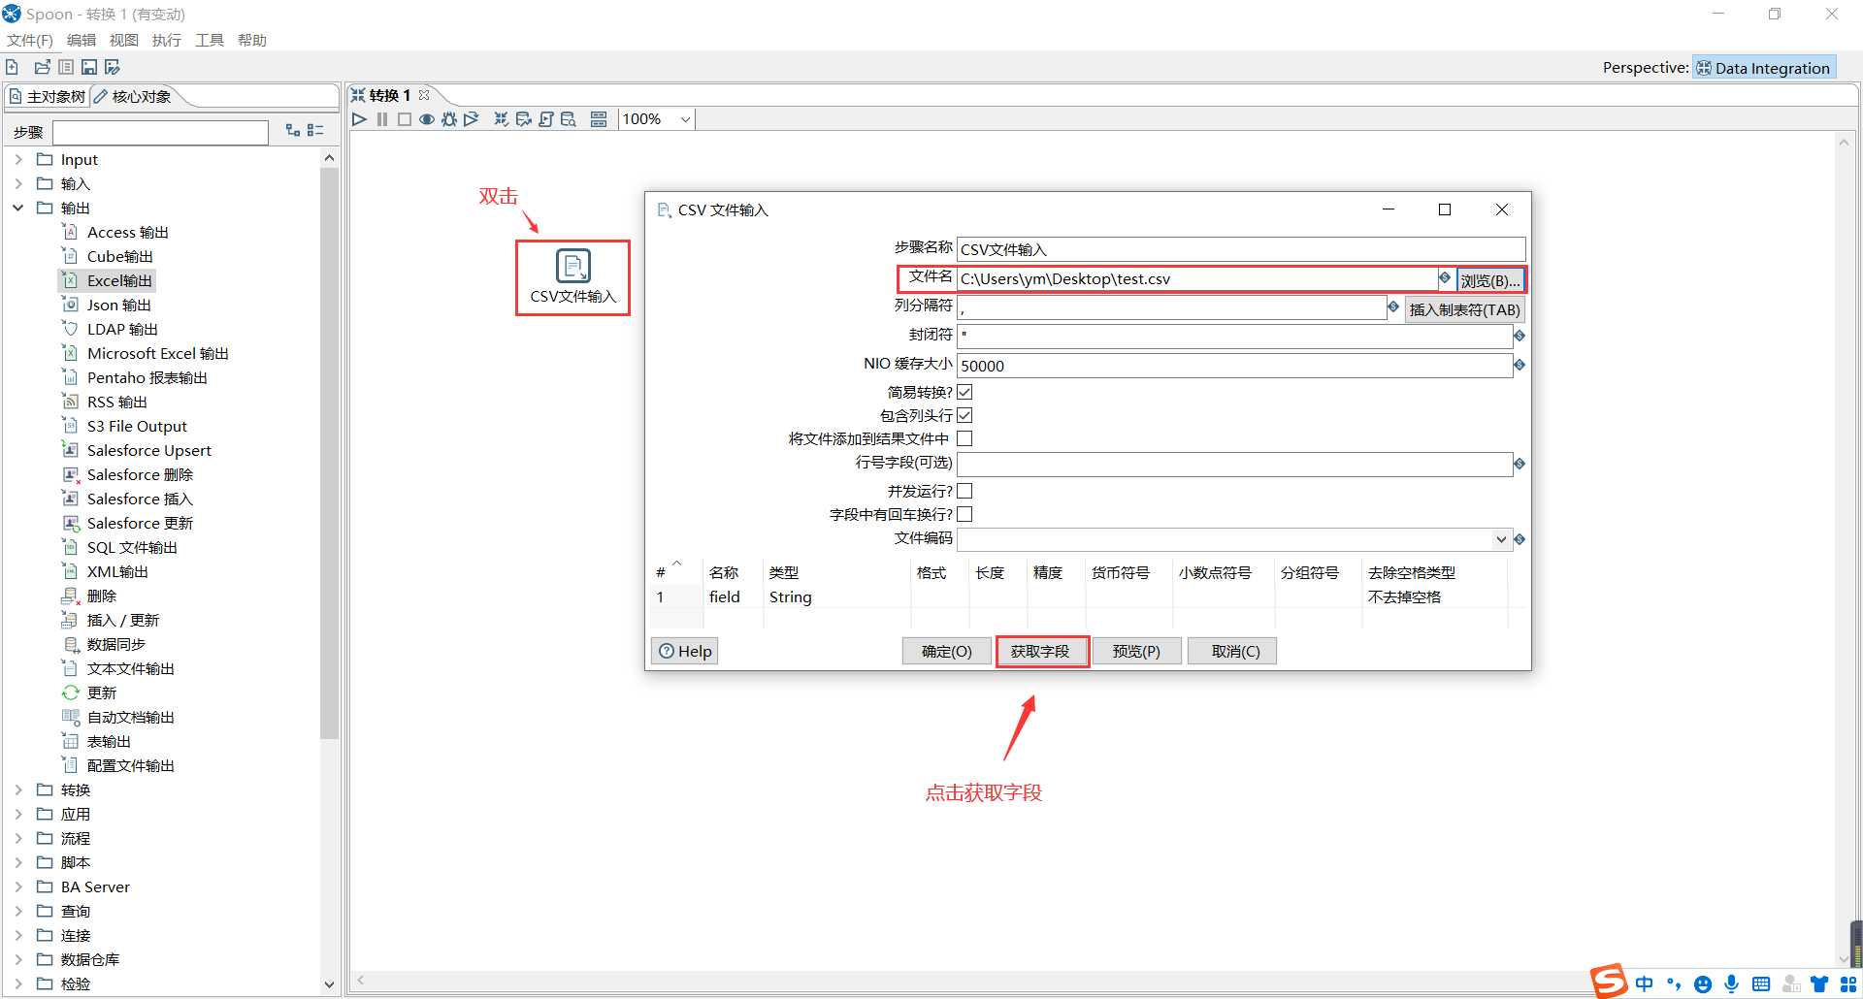Collapse the 输出 folder
Image resolution: width=1863 pixels, height=999 pixels.
(x=18, y=208)
